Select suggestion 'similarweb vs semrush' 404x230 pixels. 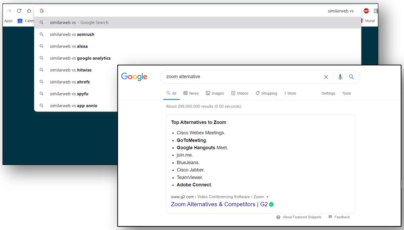[x=198, y=35]
